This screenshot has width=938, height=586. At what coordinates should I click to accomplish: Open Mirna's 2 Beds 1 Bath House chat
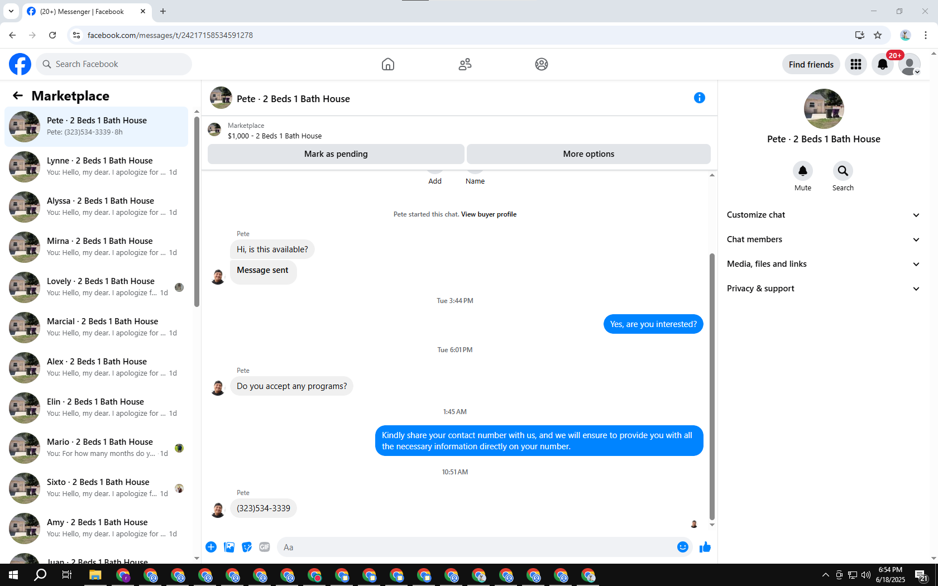tap(97, 247)
